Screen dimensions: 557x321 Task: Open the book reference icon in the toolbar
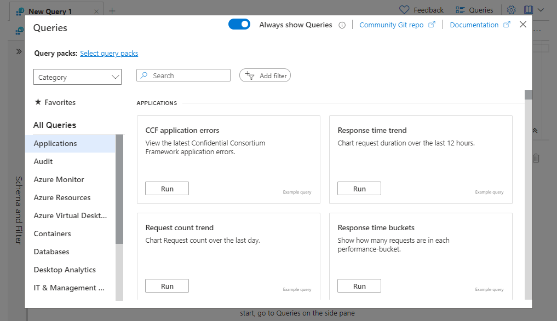tap(529, 10)
